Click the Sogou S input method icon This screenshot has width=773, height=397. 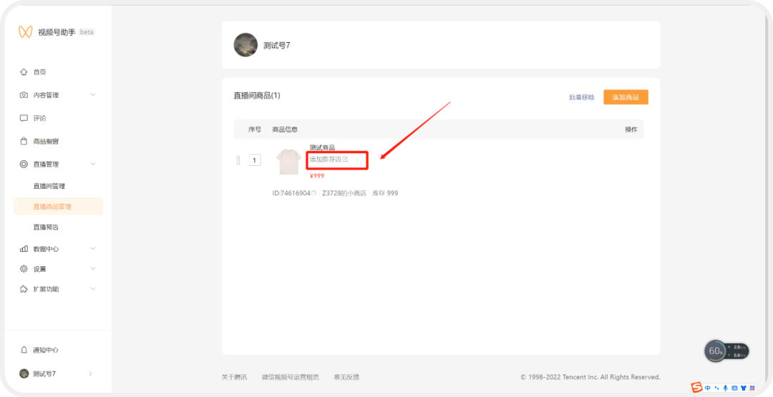tap(696, 388)
